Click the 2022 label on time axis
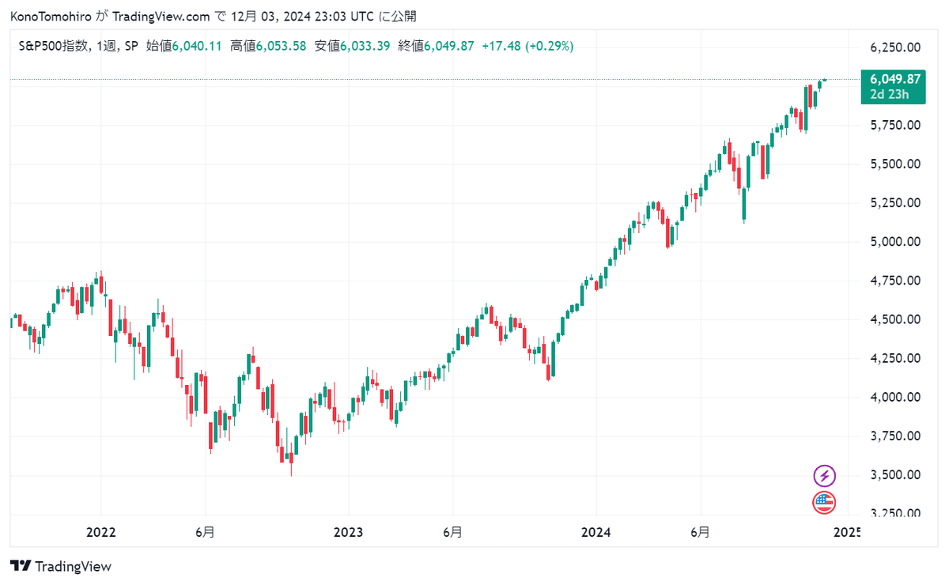Viewport: 949px width, 585px height. coord(101,532)
